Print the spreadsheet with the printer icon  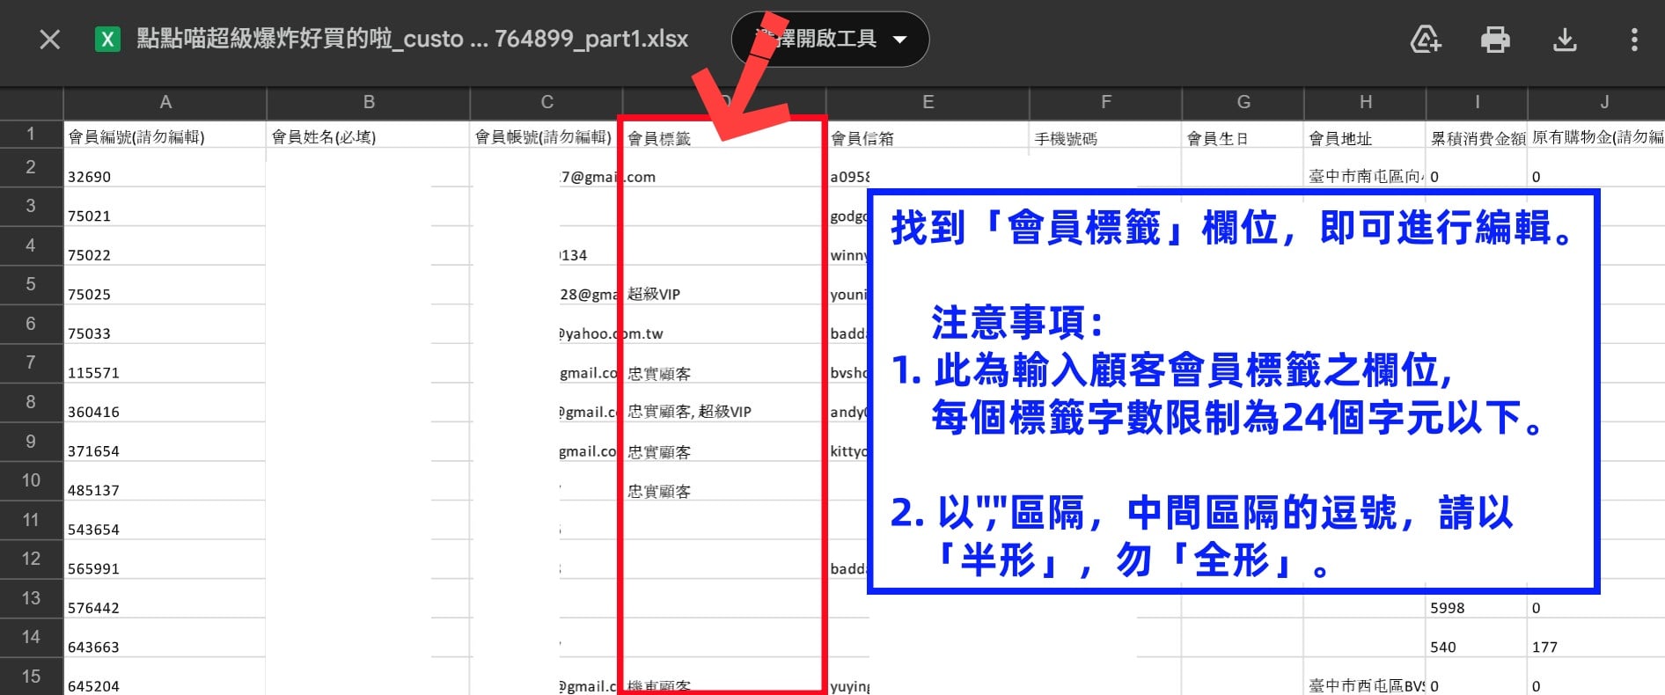coord(1495,40)
